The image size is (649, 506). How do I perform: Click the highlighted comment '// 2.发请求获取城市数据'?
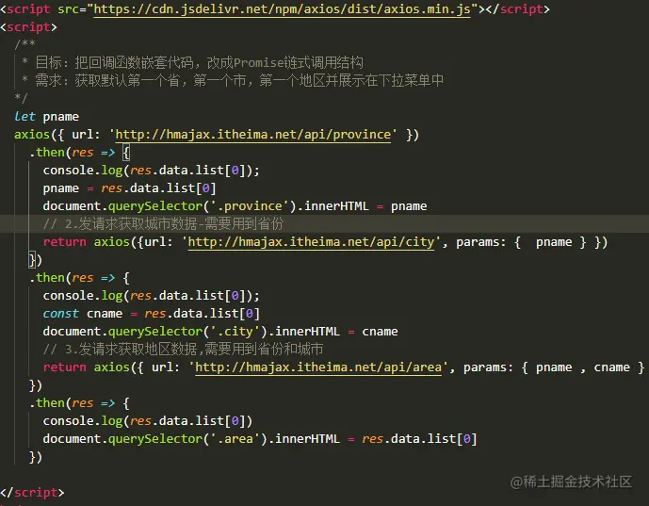pos(163,224)
